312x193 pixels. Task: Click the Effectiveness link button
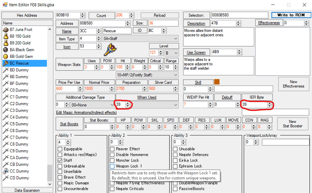click(269, 23)
